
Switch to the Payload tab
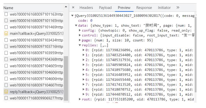(105, 8)
